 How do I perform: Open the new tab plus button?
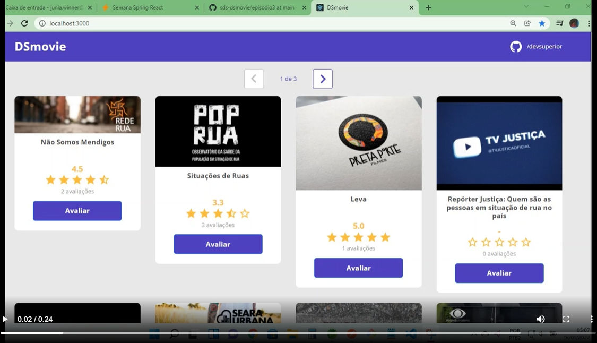coord(428,7)
